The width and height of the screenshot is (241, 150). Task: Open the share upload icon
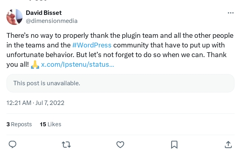coord(228,144)
